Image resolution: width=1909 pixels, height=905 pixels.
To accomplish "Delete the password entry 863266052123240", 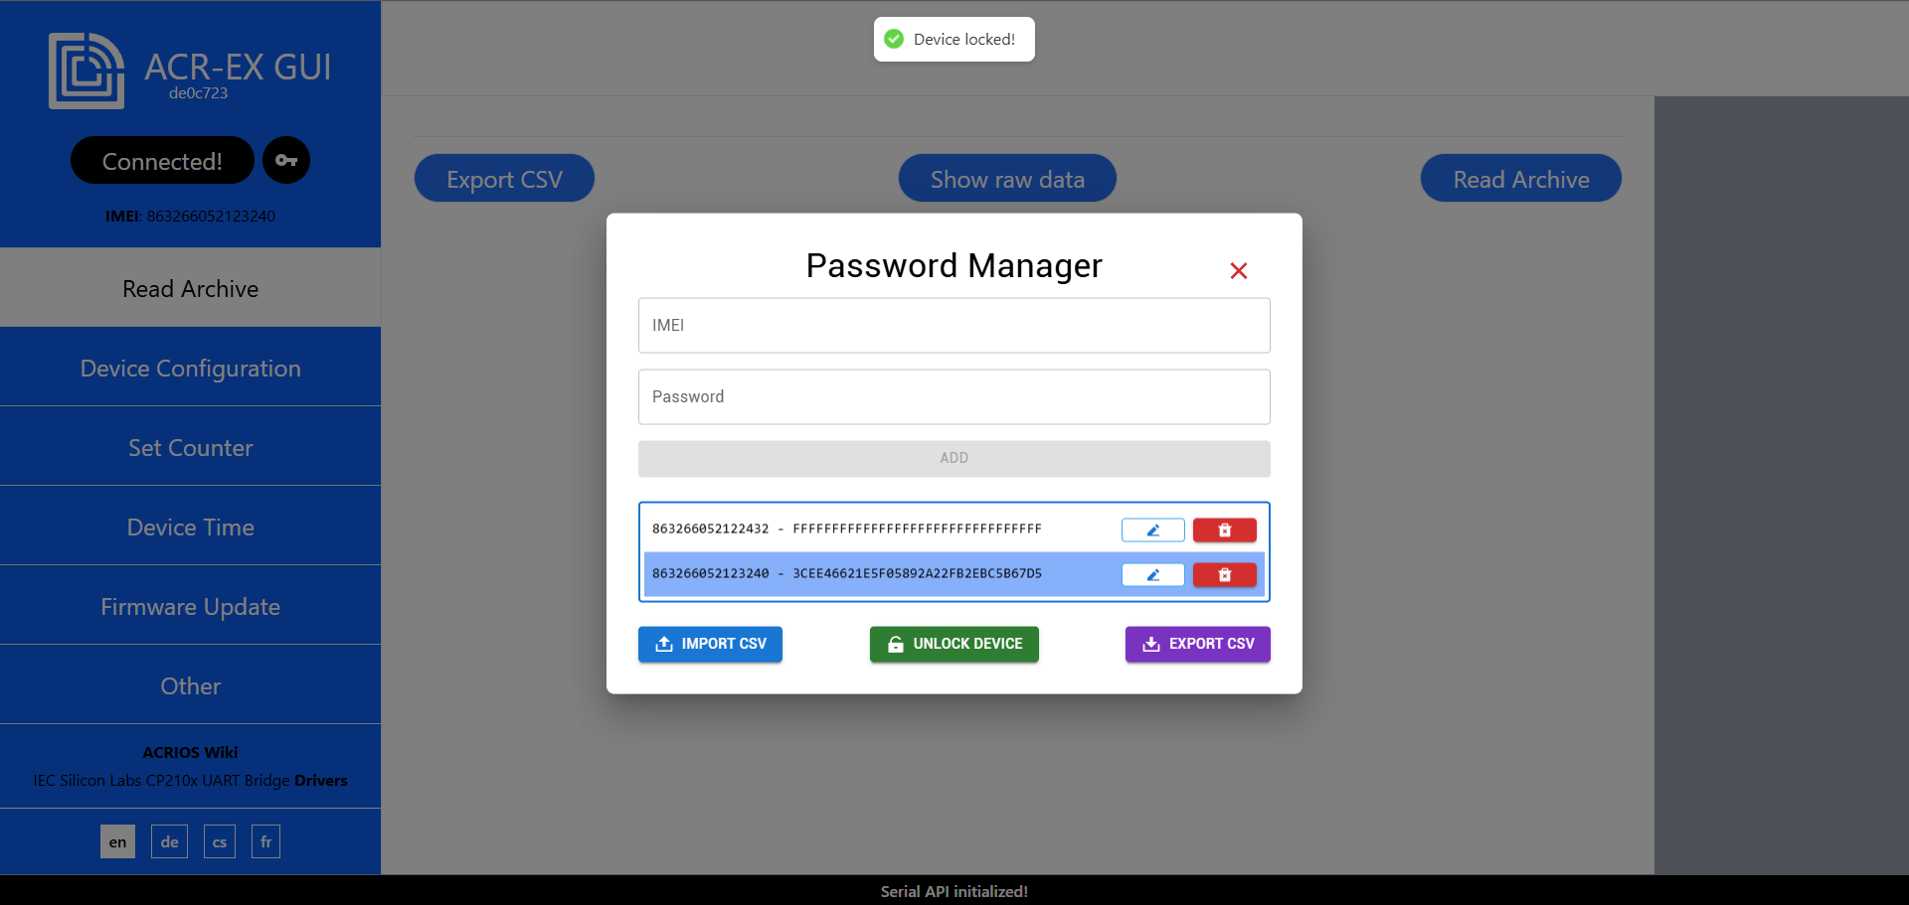I will pyautogui.click(x=1224, y=574).
